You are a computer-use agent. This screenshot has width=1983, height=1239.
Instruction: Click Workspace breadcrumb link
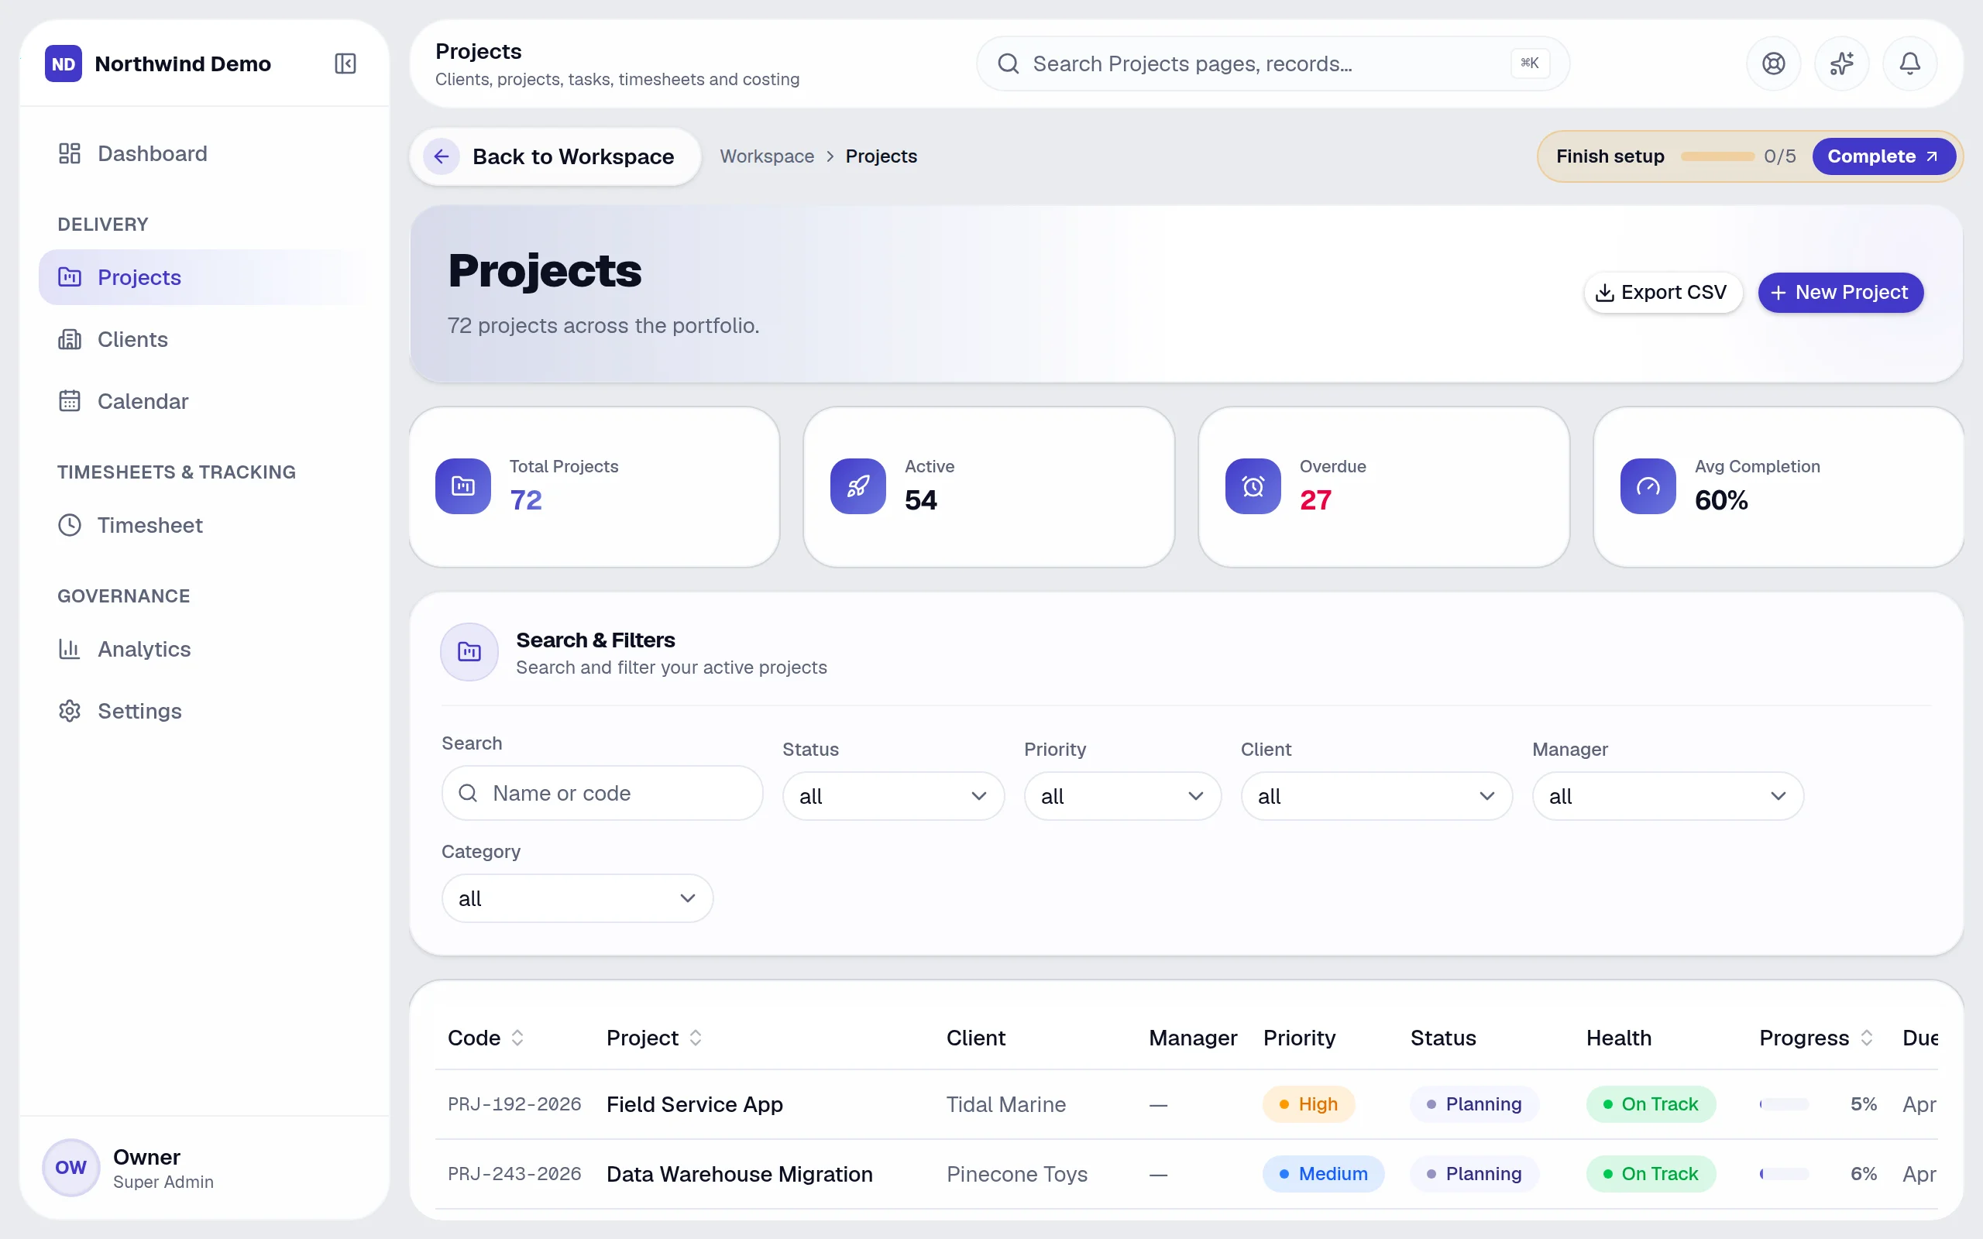tap(767, 156)
